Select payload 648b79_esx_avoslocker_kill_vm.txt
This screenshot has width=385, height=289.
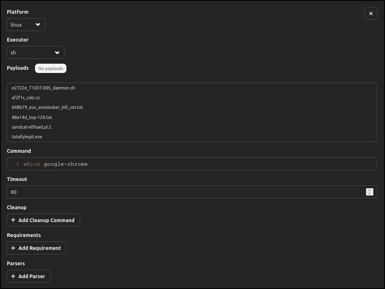click(x=47, y=107)
